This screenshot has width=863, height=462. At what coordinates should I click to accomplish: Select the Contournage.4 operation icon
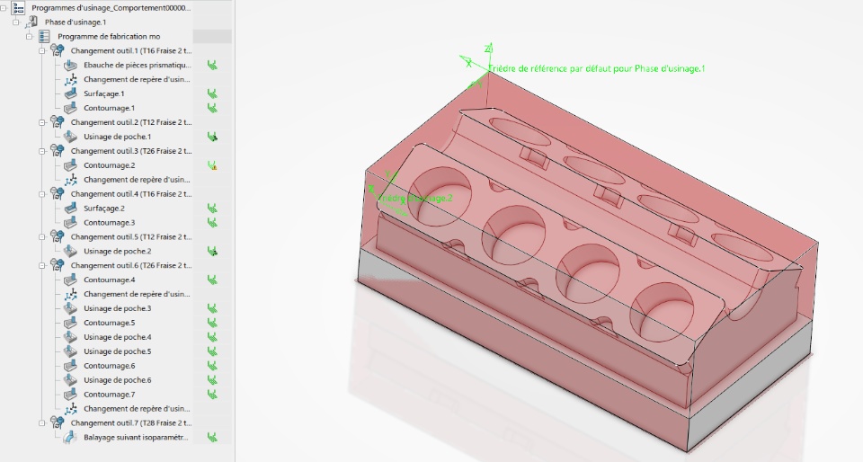(x=70, y=280)
